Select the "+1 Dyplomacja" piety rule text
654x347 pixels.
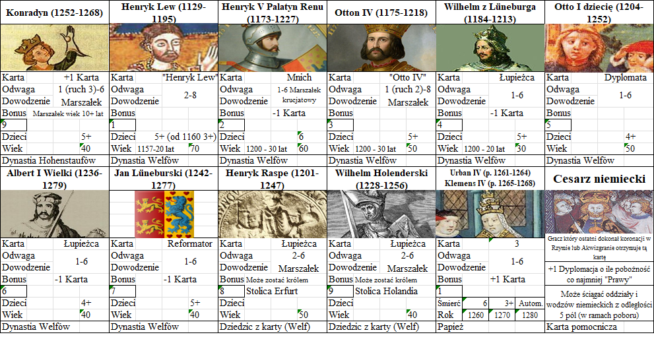click(599, 274)
